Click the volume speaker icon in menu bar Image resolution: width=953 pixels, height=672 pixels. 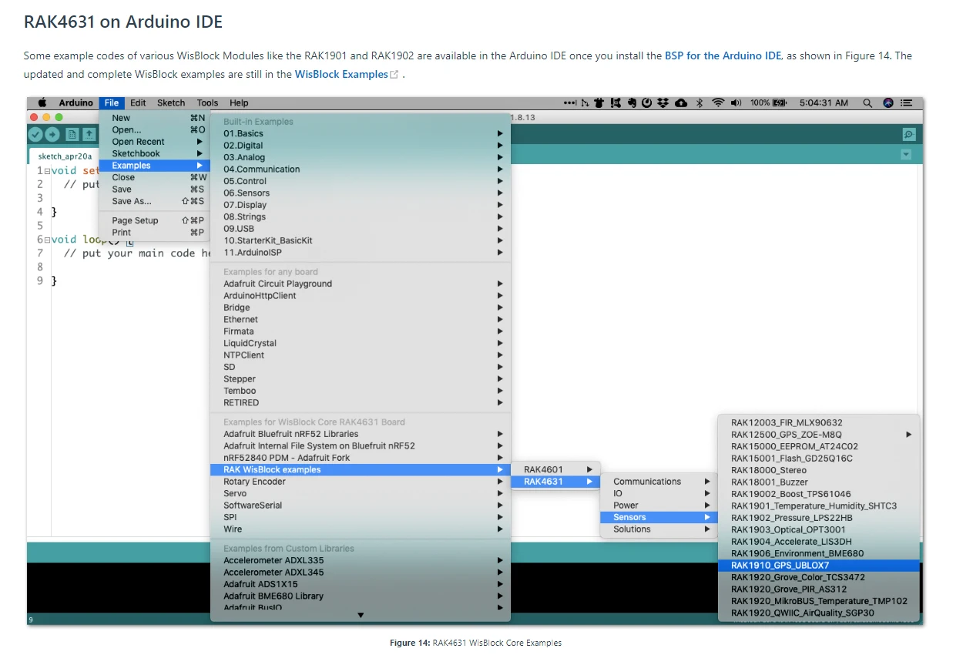tap(736, 102)
